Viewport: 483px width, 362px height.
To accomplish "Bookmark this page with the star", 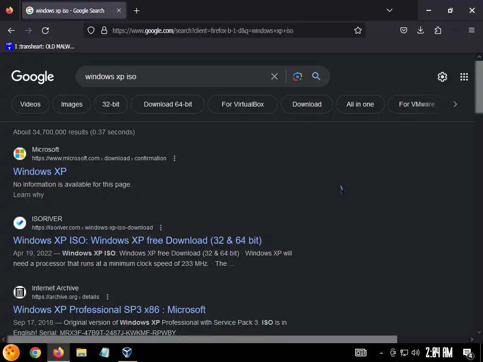I will pyautogui.click(x=358, y=31).
